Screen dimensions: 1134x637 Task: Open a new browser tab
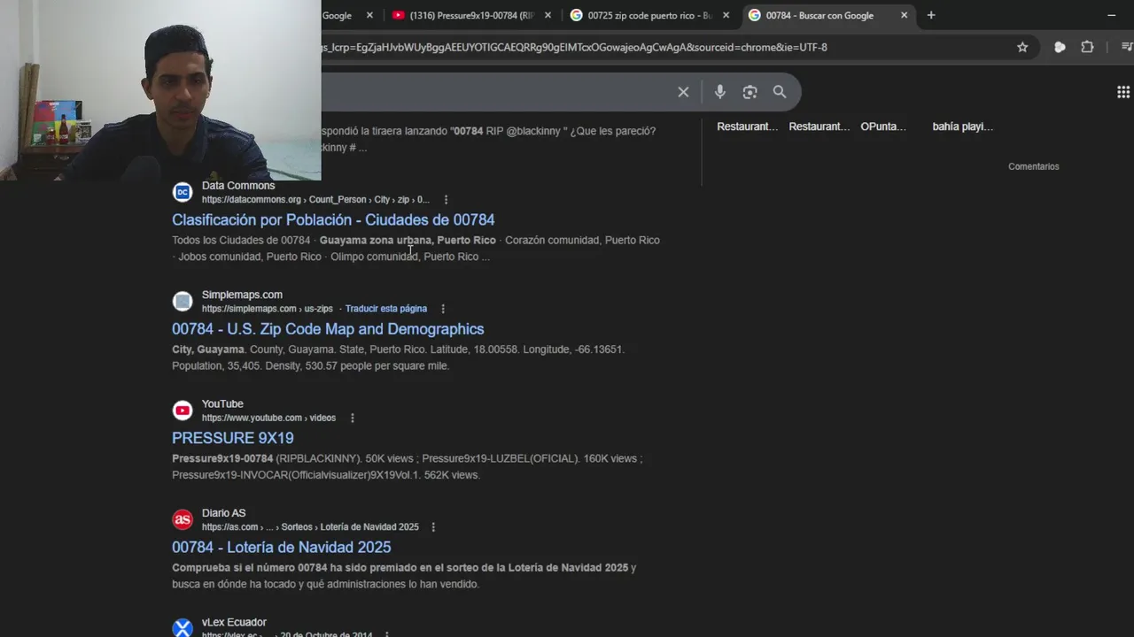931,15
